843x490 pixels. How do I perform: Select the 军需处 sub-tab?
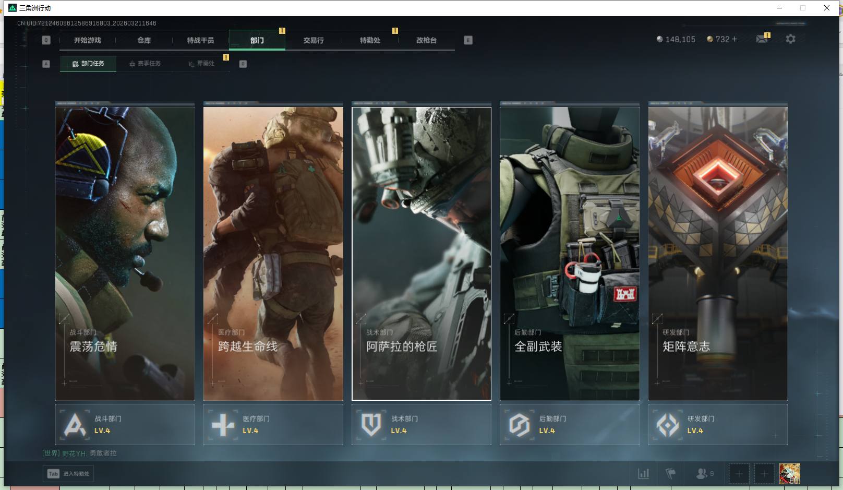[x=202, y=64]
